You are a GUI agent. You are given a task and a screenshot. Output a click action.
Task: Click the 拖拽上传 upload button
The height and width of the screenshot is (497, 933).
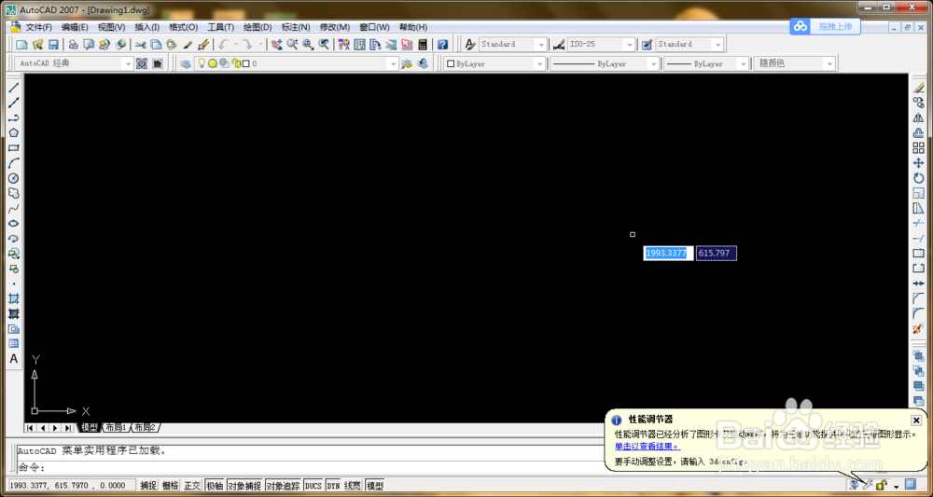[x=826, y=26]
